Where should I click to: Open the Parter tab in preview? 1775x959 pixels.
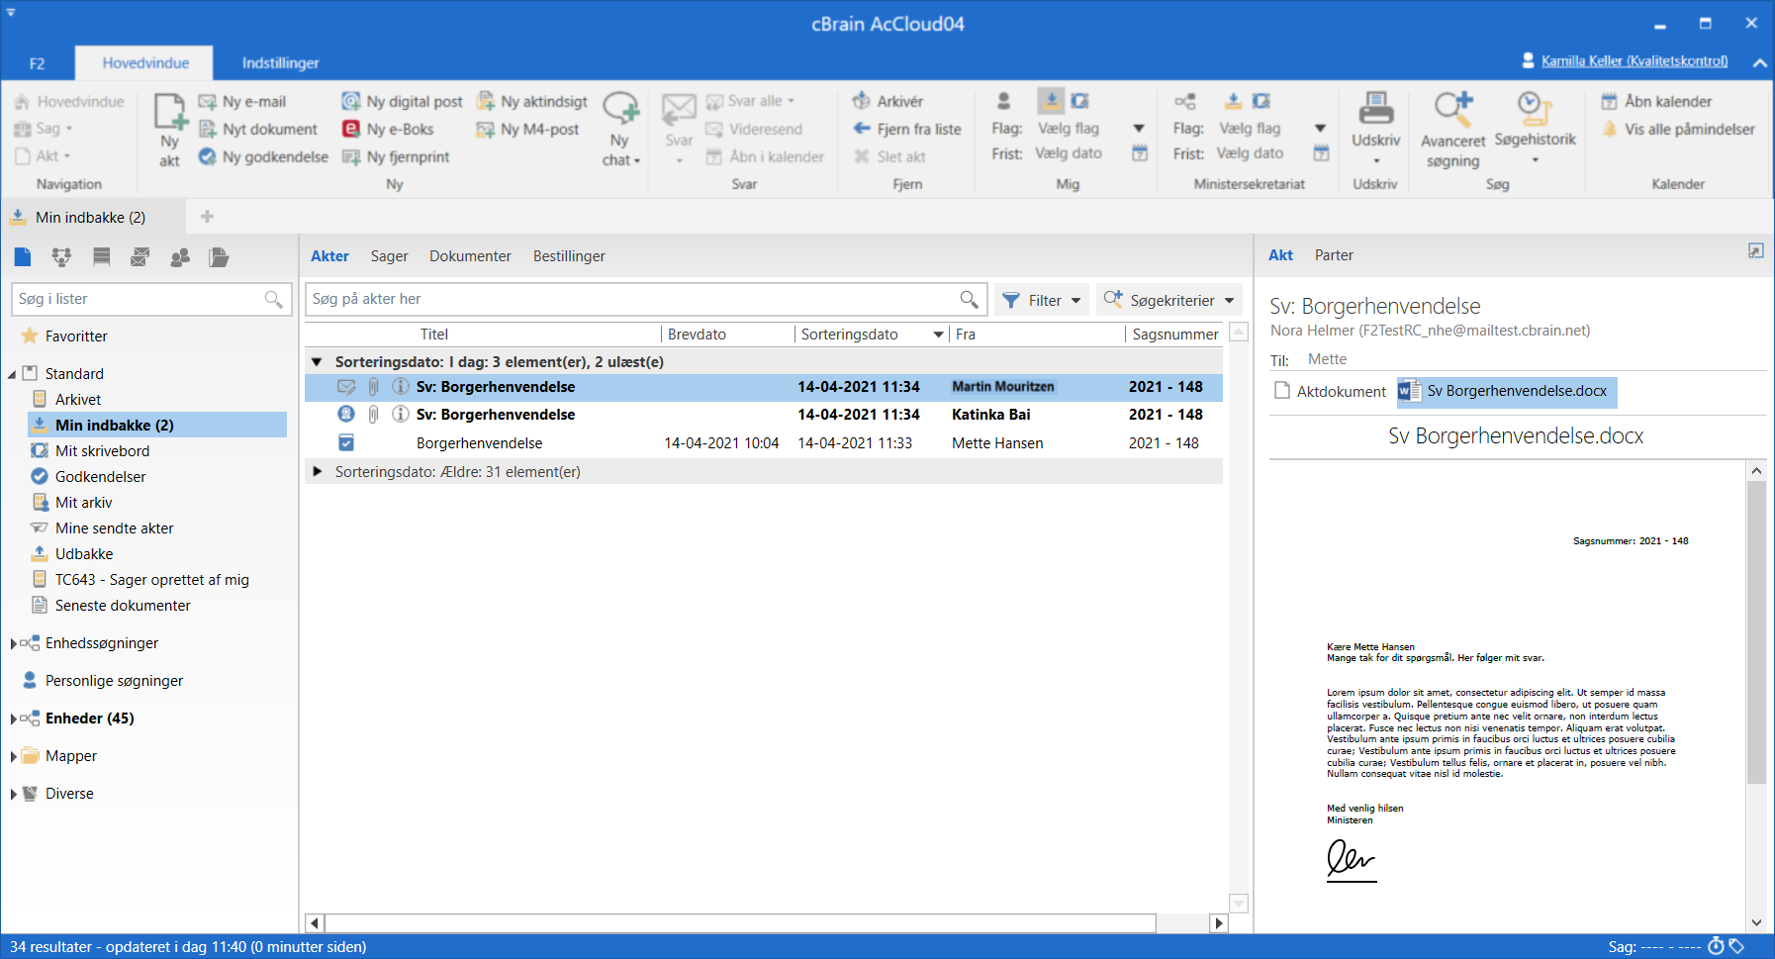point(1334,254)
